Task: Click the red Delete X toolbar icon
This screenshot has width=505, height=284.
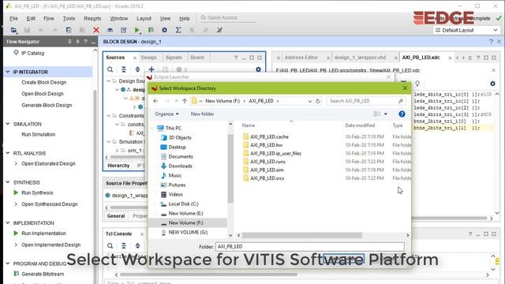Action: pyautogui.click(x=96, y=30)
